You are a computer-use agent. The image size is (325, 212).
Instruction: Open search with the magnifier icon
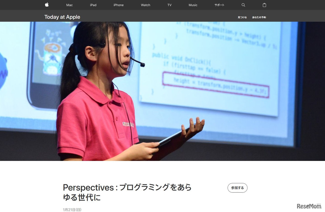coord(243,5)
